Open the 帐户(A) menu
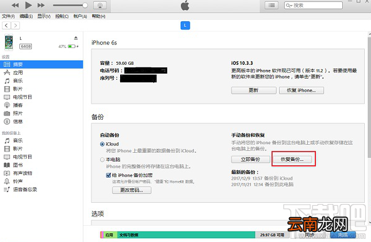 pyautogui.click(x=80, y=16)
